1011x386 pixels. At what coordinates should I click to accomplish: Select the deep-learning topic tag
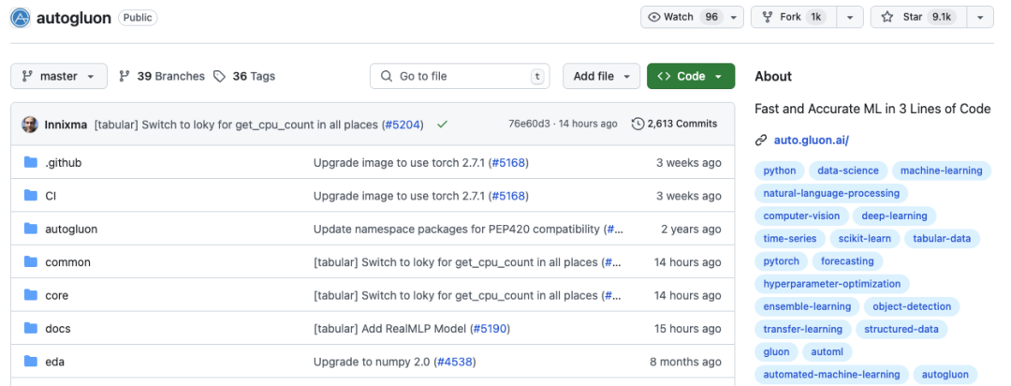coord(894,215)
